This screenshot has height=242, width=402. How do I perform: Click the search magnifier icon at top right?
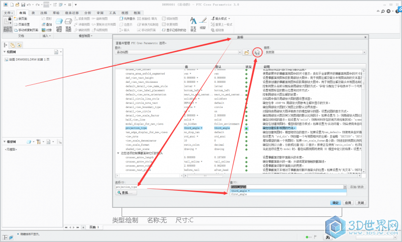(x=383, y=11)
